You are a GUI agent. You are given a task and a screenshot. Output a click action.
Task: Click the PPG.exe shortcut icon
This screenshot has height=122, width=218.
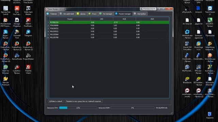pos(199,69)
